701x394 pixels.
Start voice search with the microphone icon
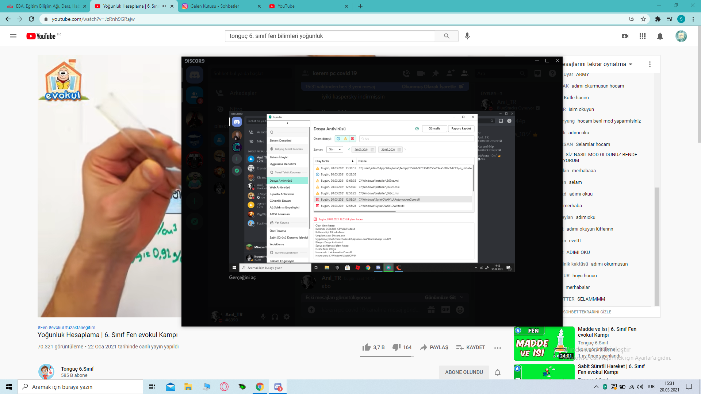pyautogui.click(x=467, y=36)
